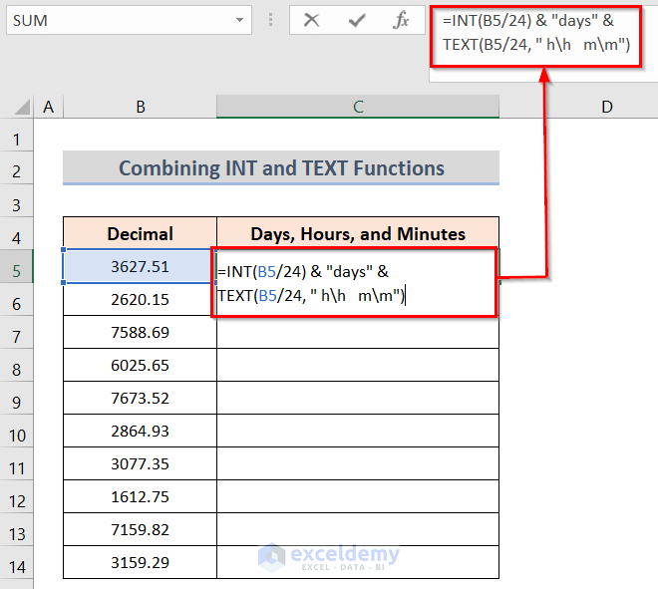Click the title 'Combining INT and TEXT Functions'
This screenshot has width=658, height=589.
281,167
